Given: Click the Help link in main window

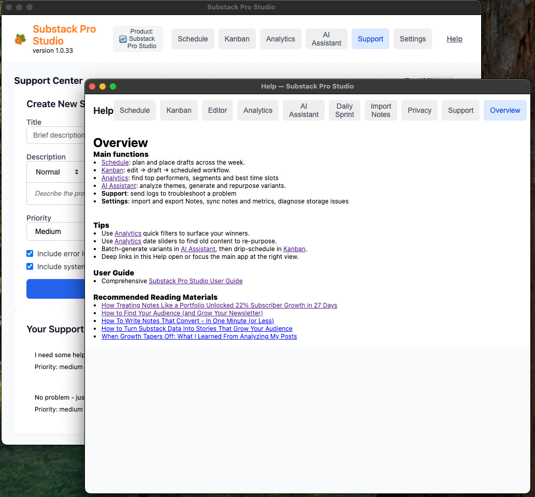Looking at the screenshot, I should [x=455, y=39].
